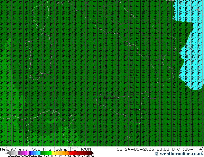
Task: Pick the dark blue legend swatch
Action: coord(30,153)
